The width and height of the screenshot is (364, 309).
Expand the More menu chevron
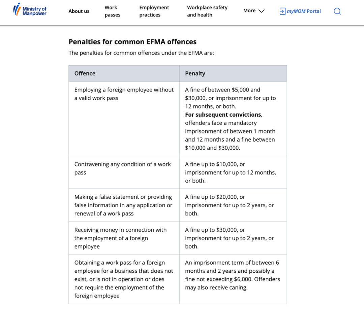click(x=262, y=11)
